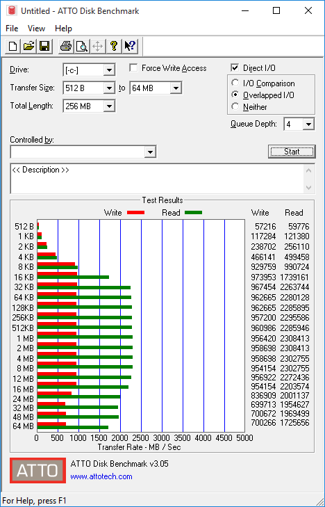Open the Drive dropdown showing [-c-]
Screen dimensions: 325x507
coord(109,70)
